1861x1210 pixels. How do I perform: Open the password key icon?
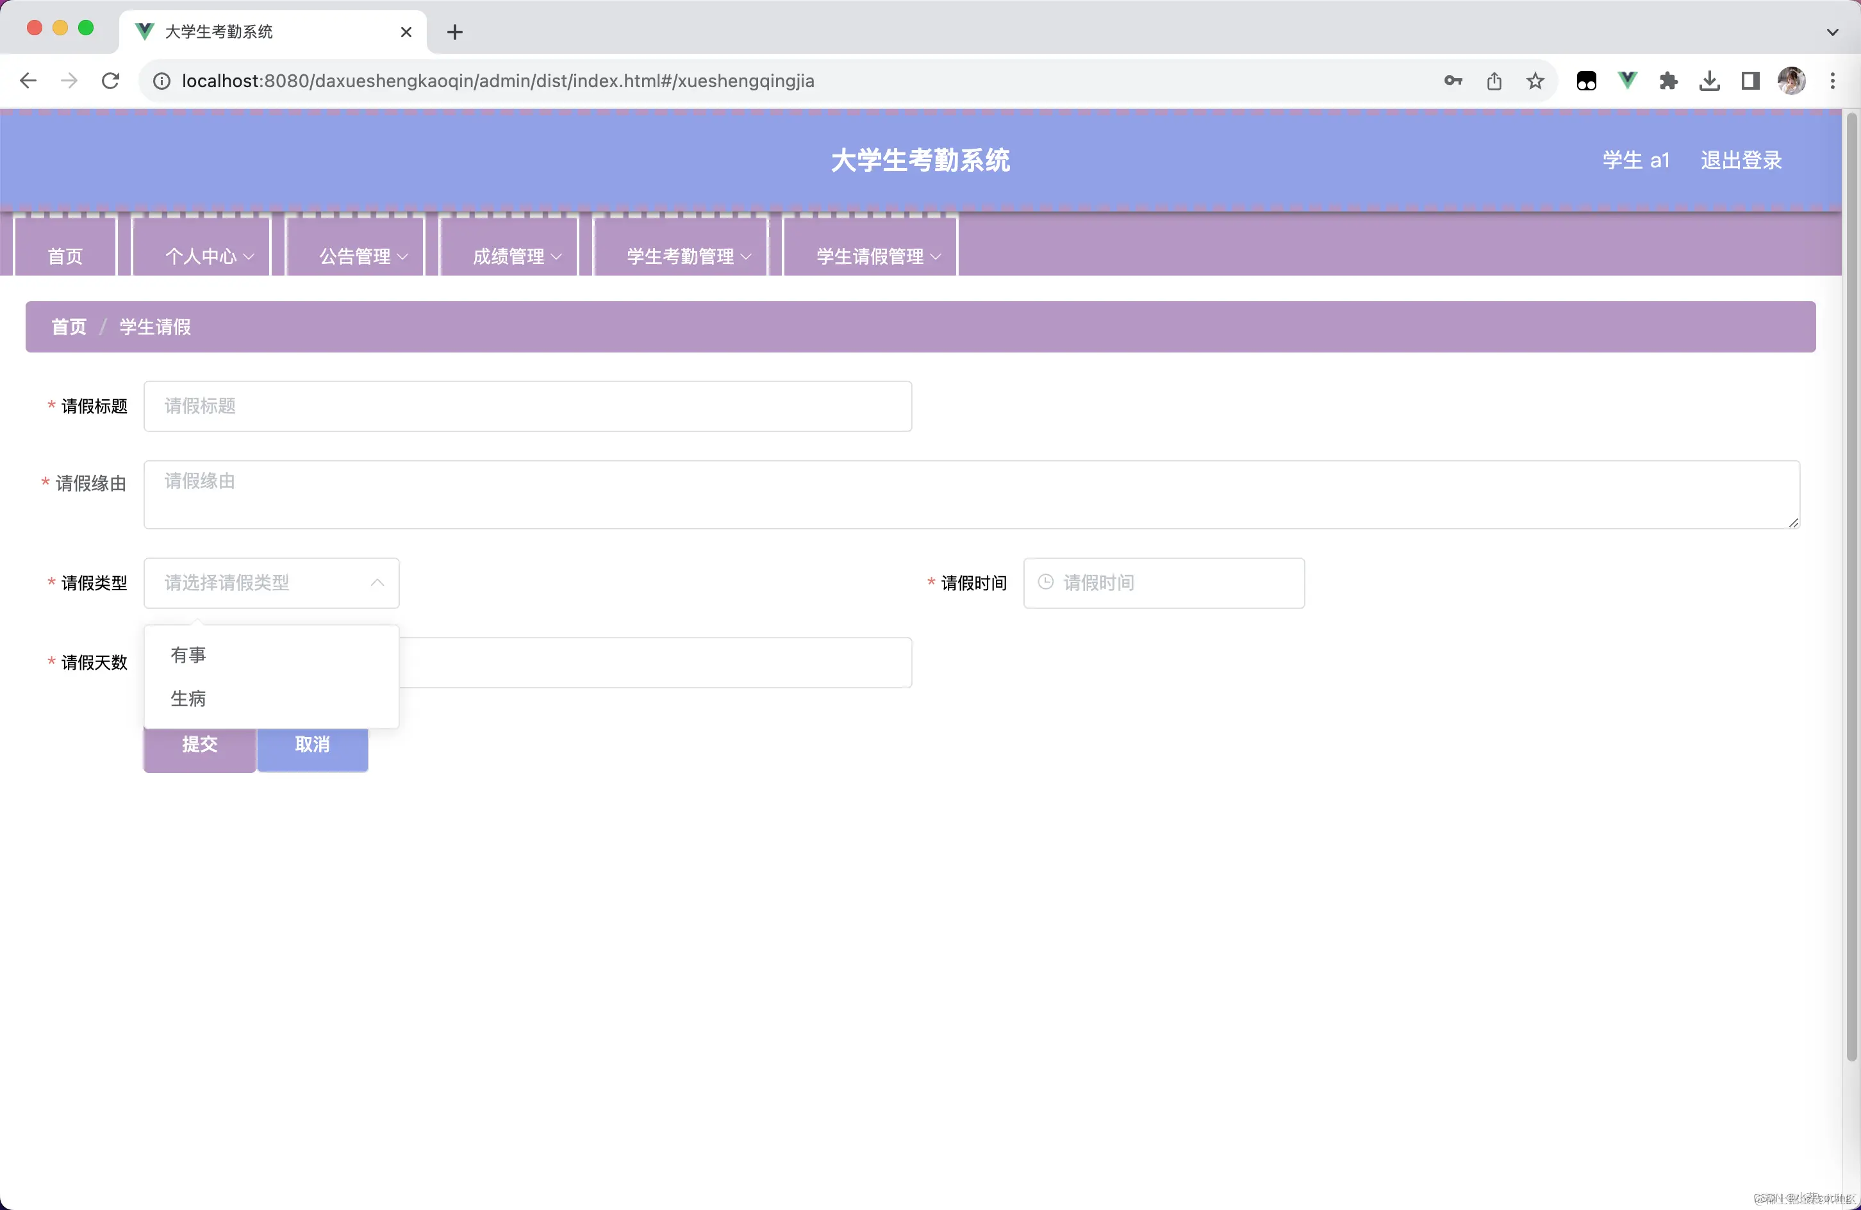[1453, 81]
